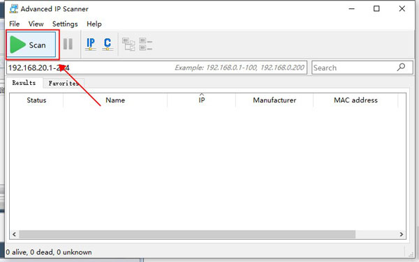419x262 pixels.
Task: Minimize the Advanced IP Scanner window
Action: pos(352,9)
